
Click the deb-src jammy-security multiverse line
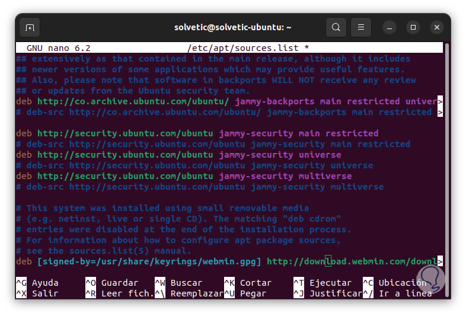coord(200,187)
